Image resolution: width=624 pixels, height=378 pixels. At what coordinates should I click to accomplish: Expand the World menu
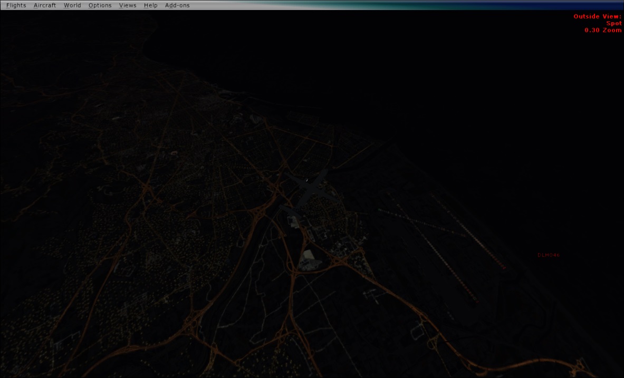[72, 5]
